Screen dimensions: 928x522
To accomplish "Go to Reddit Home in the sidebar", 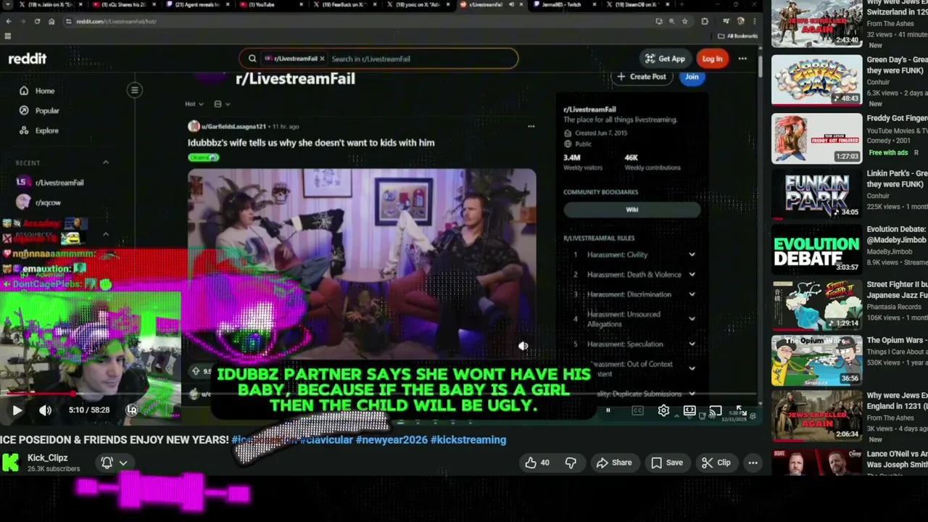I will point(38,91).
